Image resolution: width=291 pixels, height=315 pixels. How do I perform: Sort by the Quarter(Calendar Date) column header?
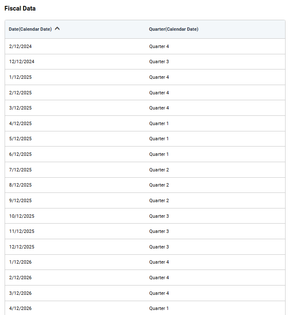pos(173,29)
